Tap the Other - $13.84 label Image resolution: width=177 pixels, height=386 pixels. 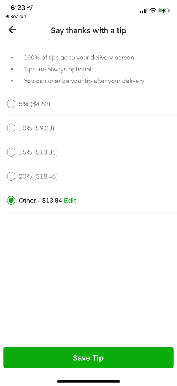pos(40,201)
